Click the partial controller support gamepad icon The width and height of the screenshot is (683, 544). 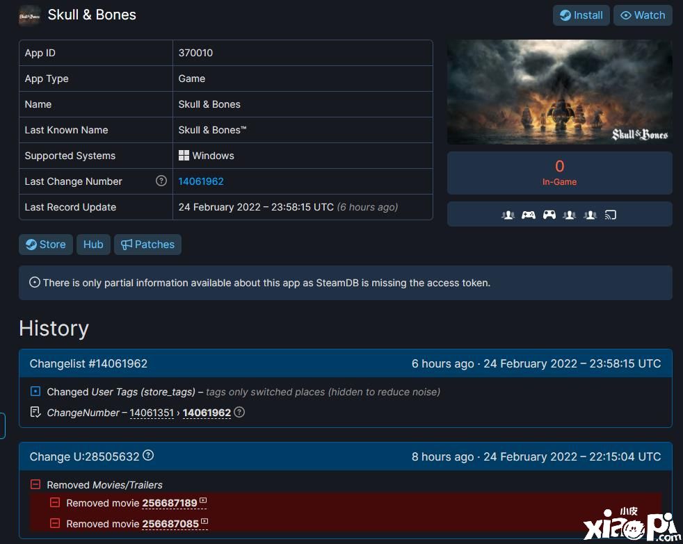click(529, 215)
